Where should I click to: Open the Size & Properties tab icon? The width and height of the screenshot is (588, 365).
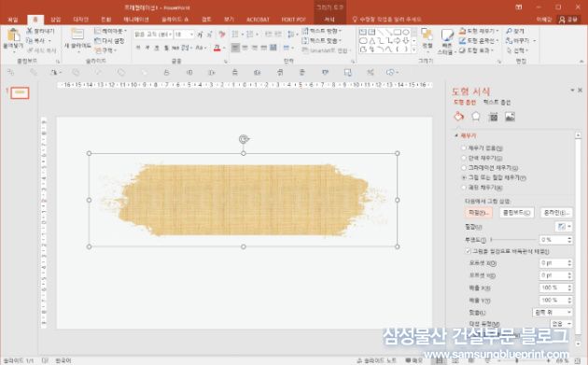tap(494, 117)
